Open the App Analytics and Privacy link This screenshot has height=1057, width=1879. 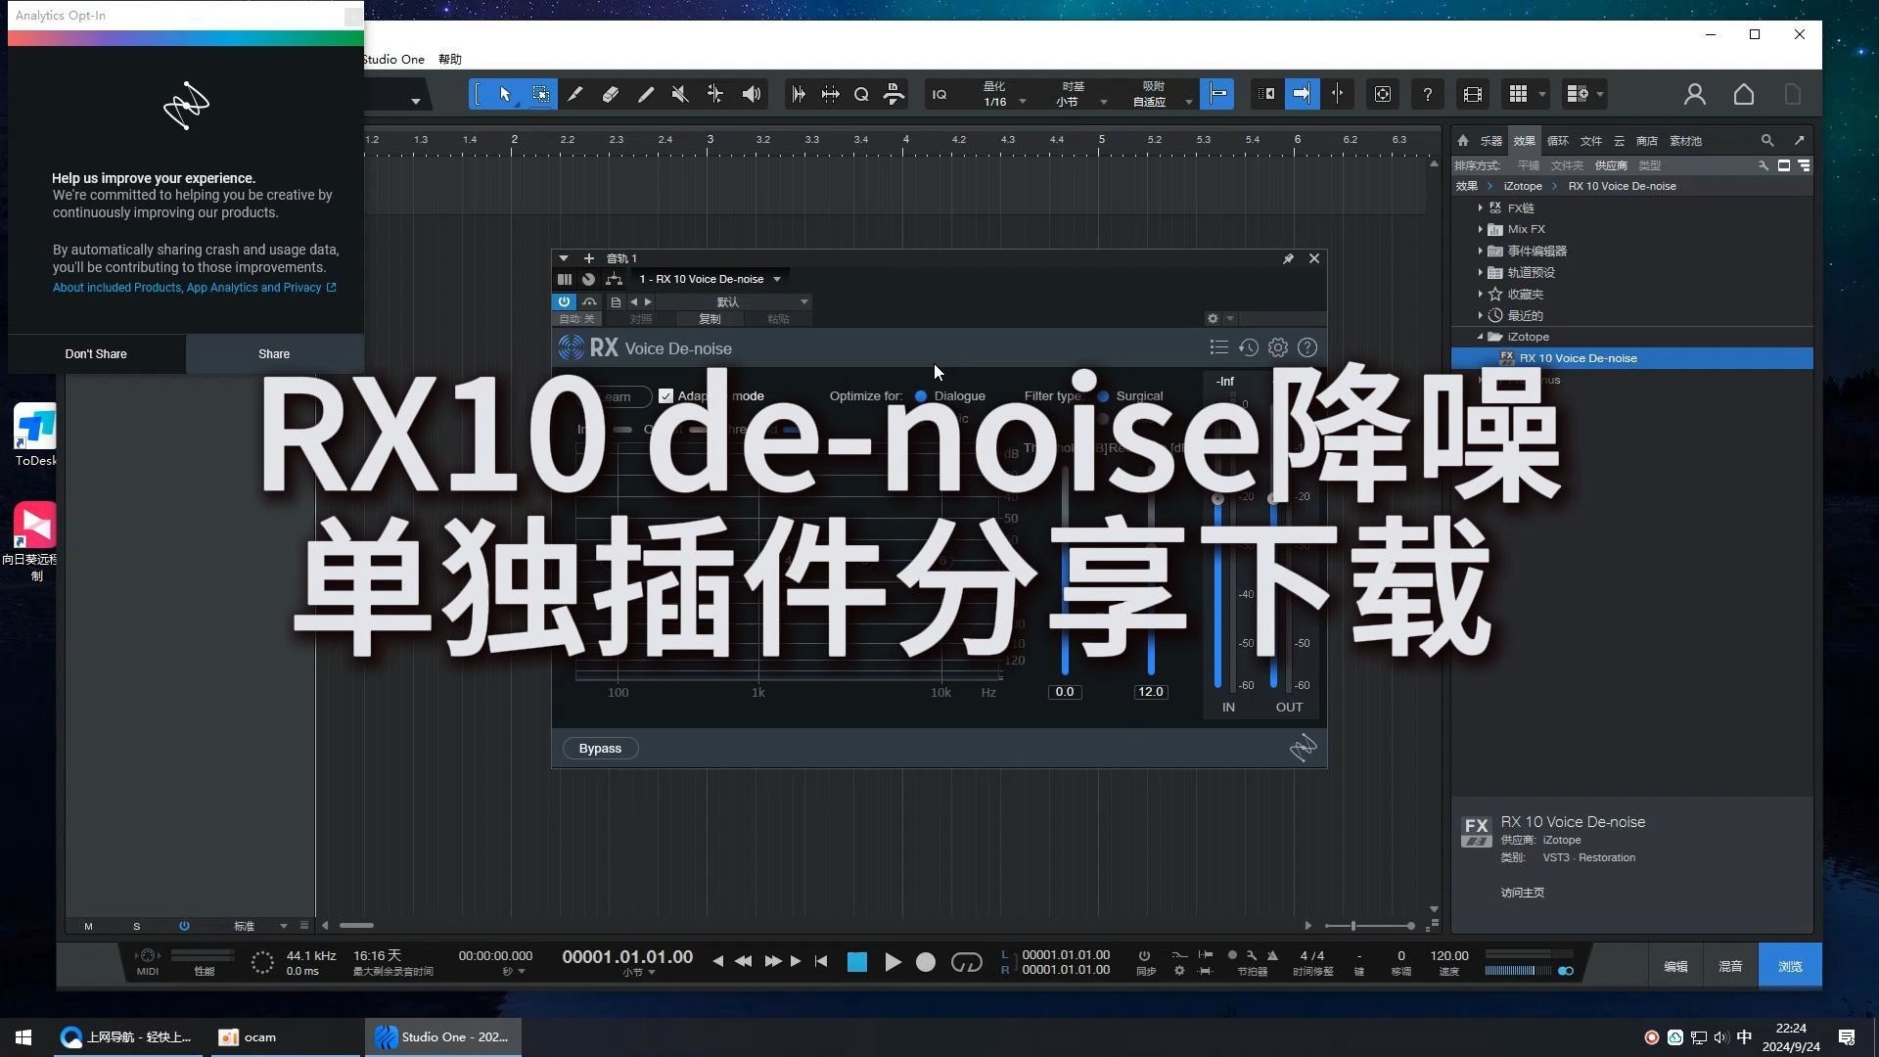[194, 287]
